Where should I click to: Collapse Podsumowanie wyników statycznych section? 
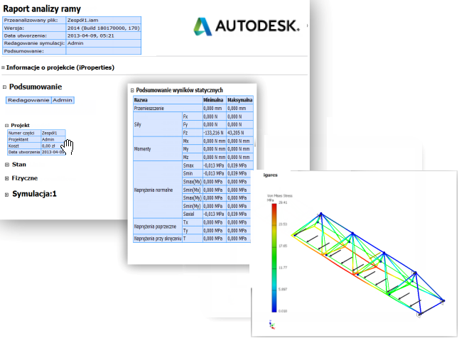(132, 90)
